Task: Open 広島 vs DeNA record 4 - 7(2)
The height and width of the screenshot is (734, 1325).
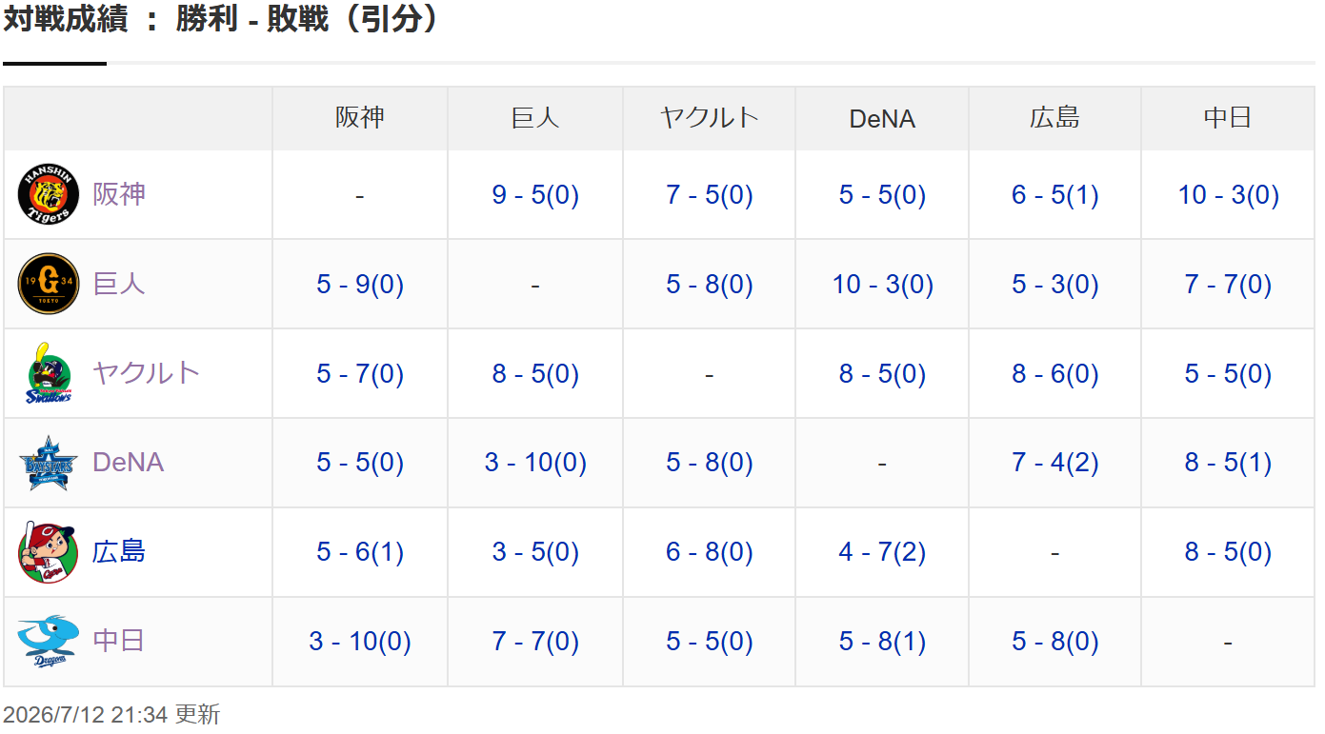Action: click(x=882, y=553)
